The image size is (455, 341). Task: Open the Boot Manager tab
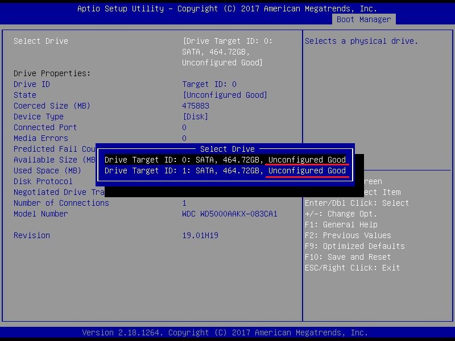pyautogui.click(x=363, y=19)
